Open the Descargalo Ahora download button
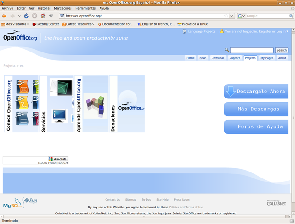Screen dimensions: 295x224 256,92
